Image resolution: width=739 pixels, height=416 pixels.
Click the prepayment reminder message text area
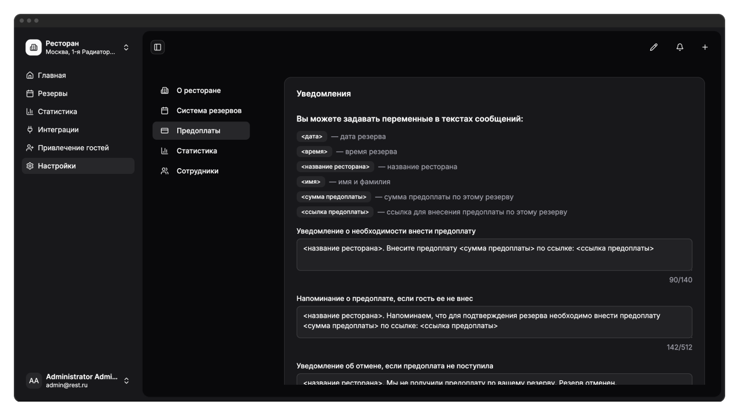494,322
